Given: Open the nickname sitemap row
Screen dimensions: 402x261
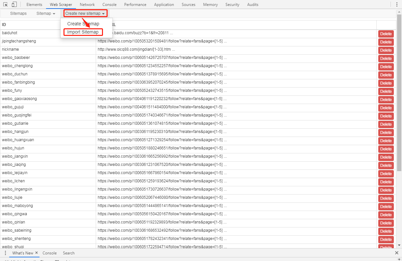Looking at the screenshot, I should (198, 50).
